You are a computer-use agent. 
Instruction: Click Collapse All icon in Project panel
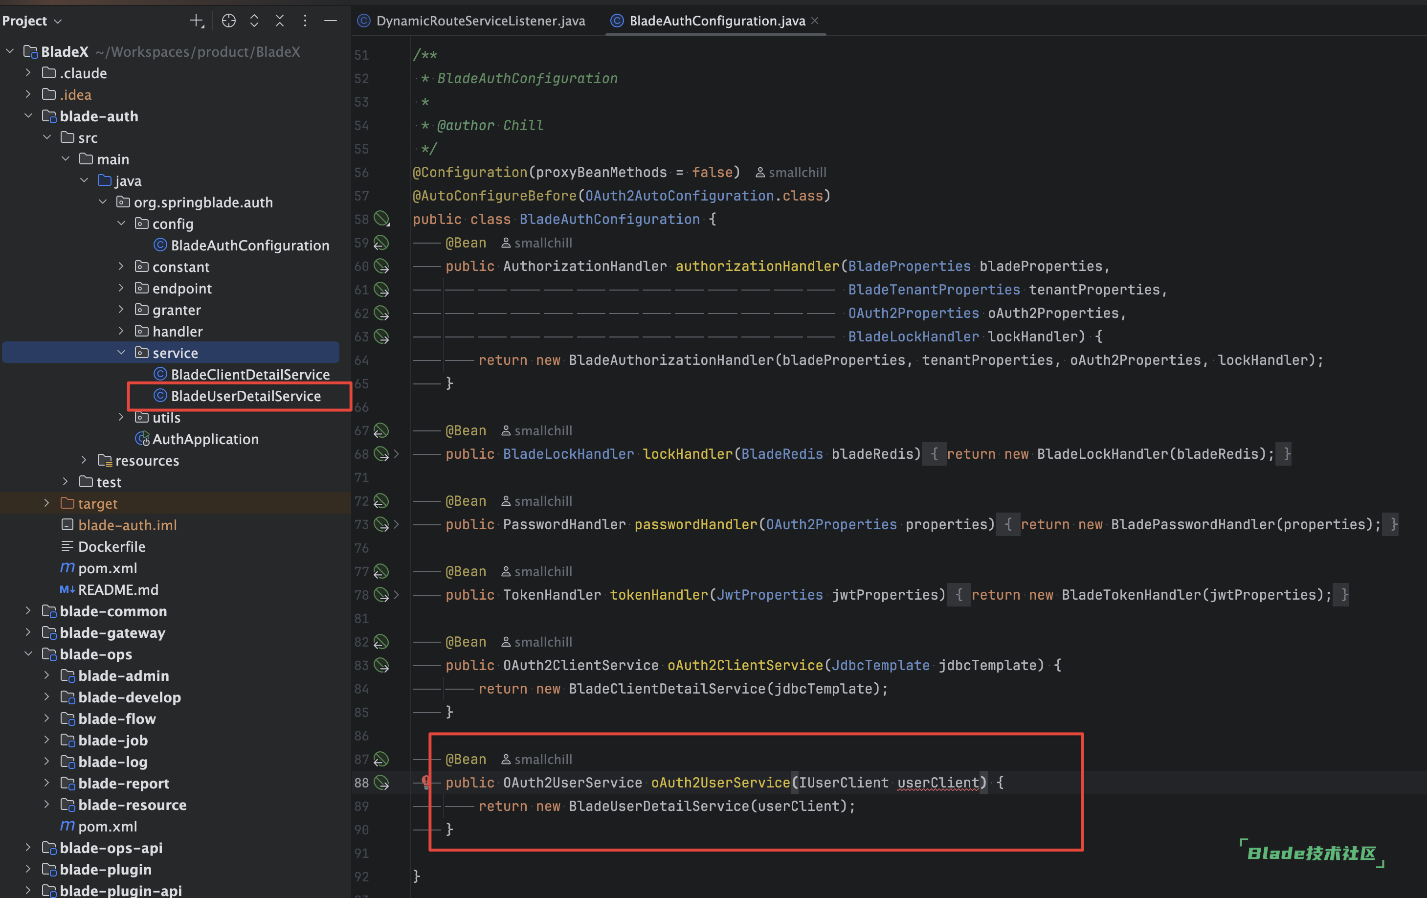tap(280, 21)
